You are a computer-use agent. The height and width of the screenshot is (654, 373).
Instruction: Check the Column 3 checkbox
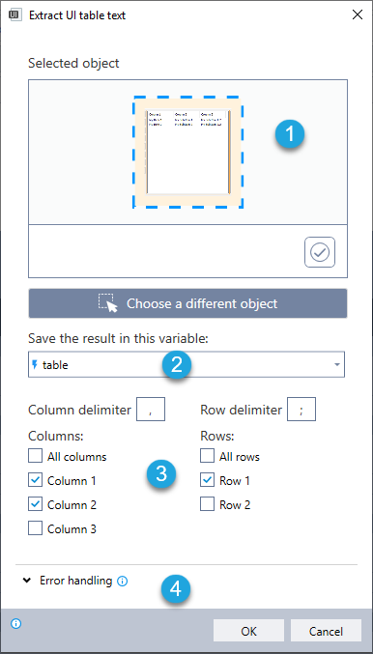35,528
